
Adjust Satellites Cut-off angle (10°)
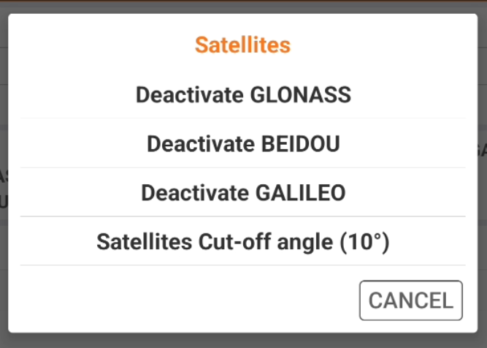point(243,241)
